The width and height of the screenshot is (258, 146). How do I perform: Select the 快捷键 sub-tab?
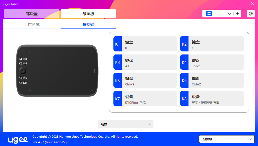(88, 24)
